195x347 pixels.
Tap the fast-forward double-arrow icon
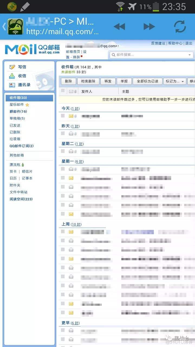point(149,26)
